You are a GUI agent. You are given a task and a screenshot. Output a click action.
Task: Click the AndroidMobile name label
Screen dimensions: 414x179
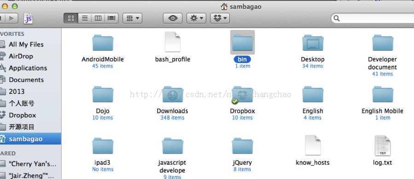click(103, 59)
